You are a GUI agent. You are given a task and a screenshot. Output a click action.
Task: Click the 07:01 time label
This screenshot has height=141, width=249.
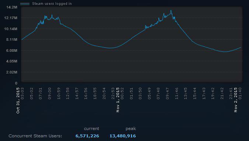coord(41,93)
